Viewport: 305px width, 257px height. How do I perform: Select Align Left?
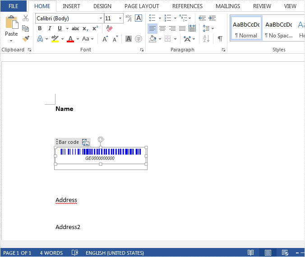[x=152, y=28]
